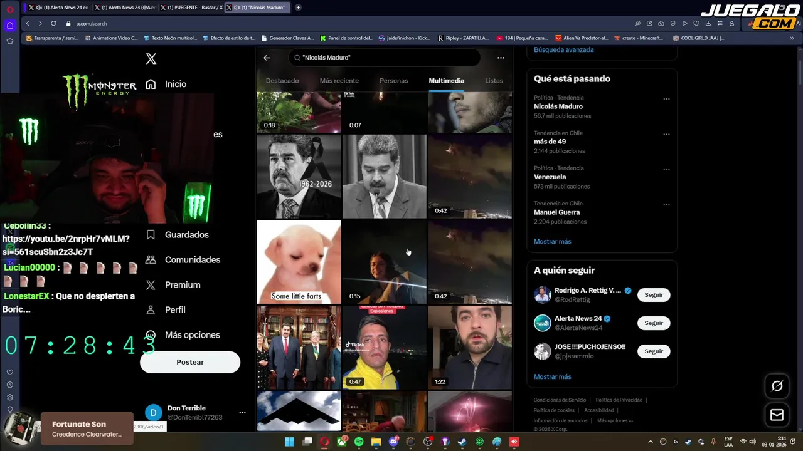The image size is (803, 451).
Task: Click Opera sidebar home icon
Action: [10, 26]
